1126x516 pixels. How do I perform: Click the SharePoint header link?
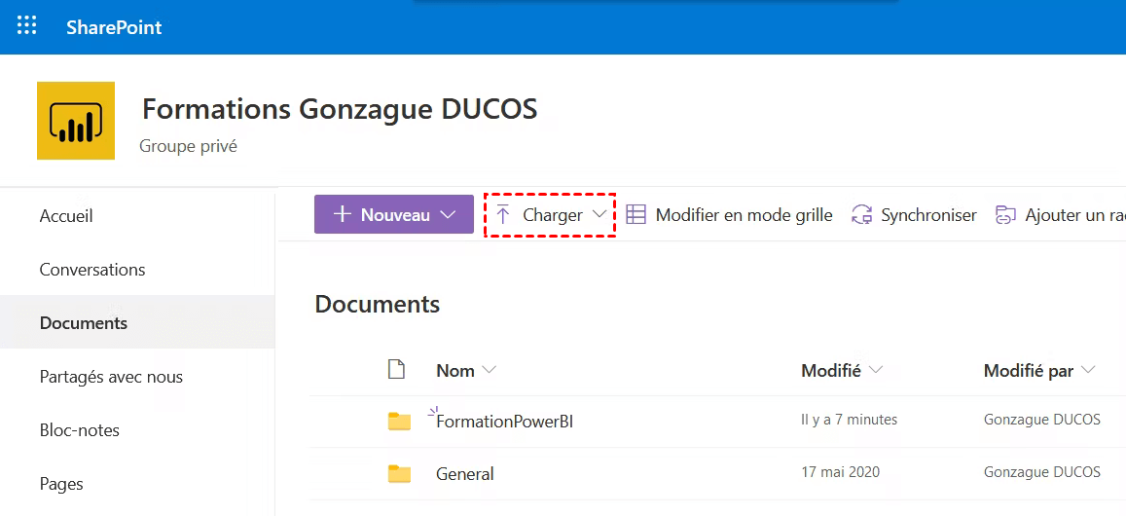[114, 27]
